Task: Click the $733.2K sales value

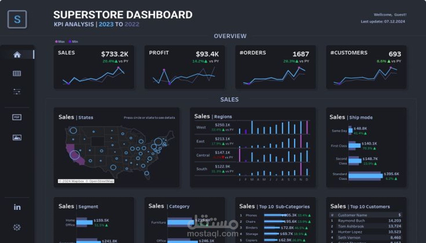Action: coord(115,54)
